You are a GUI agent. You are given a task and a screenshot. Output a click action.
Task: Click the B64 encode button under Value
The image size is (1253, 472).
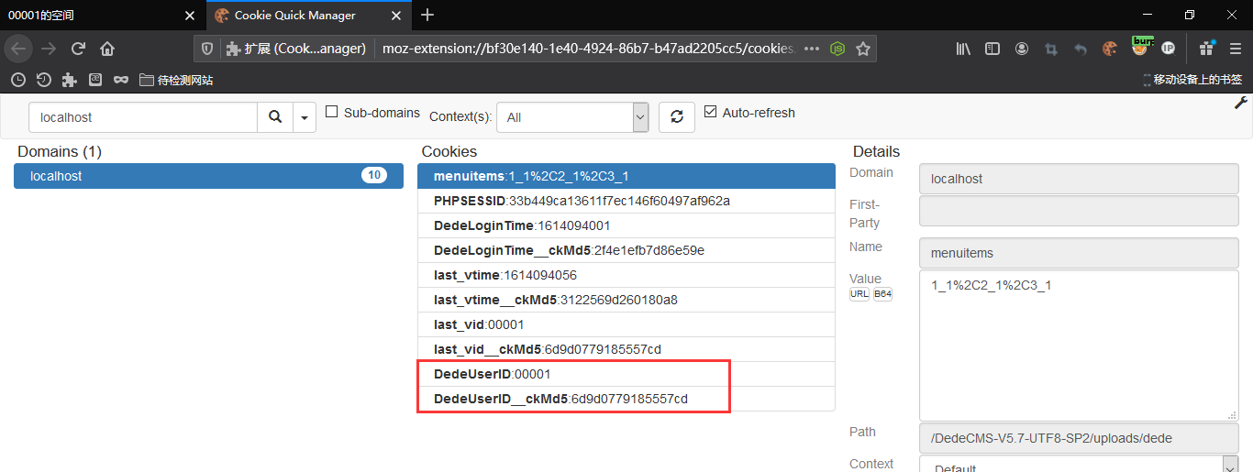point(882,294)
